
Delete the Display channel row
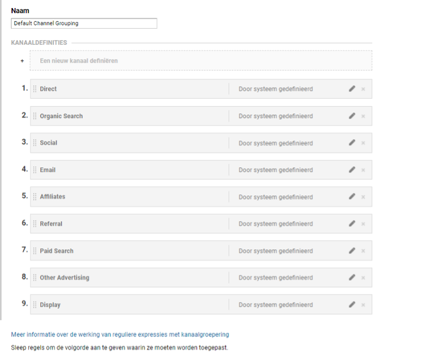(x=363, y=305)
